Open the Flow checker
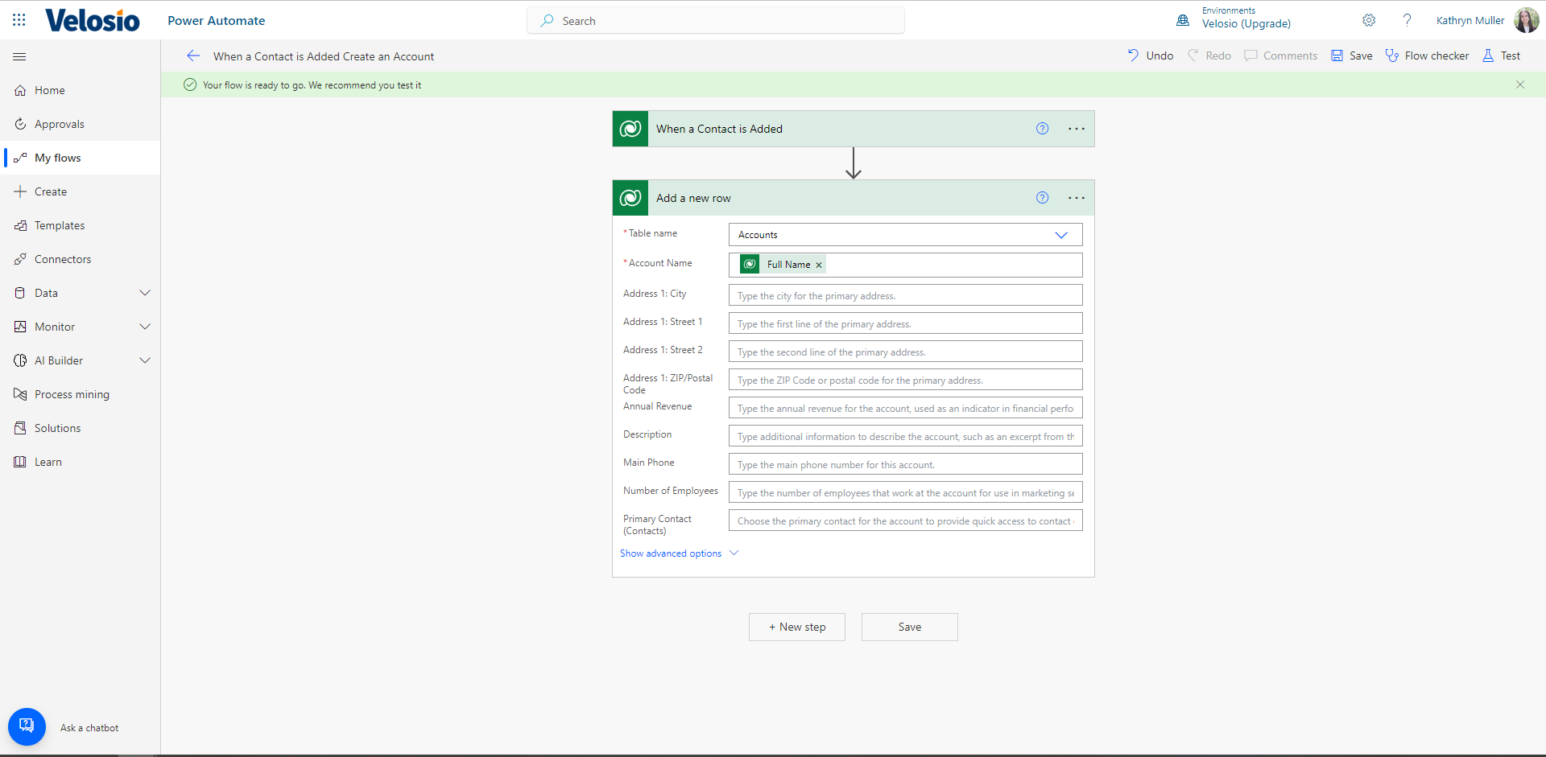 pos(1427,56)
